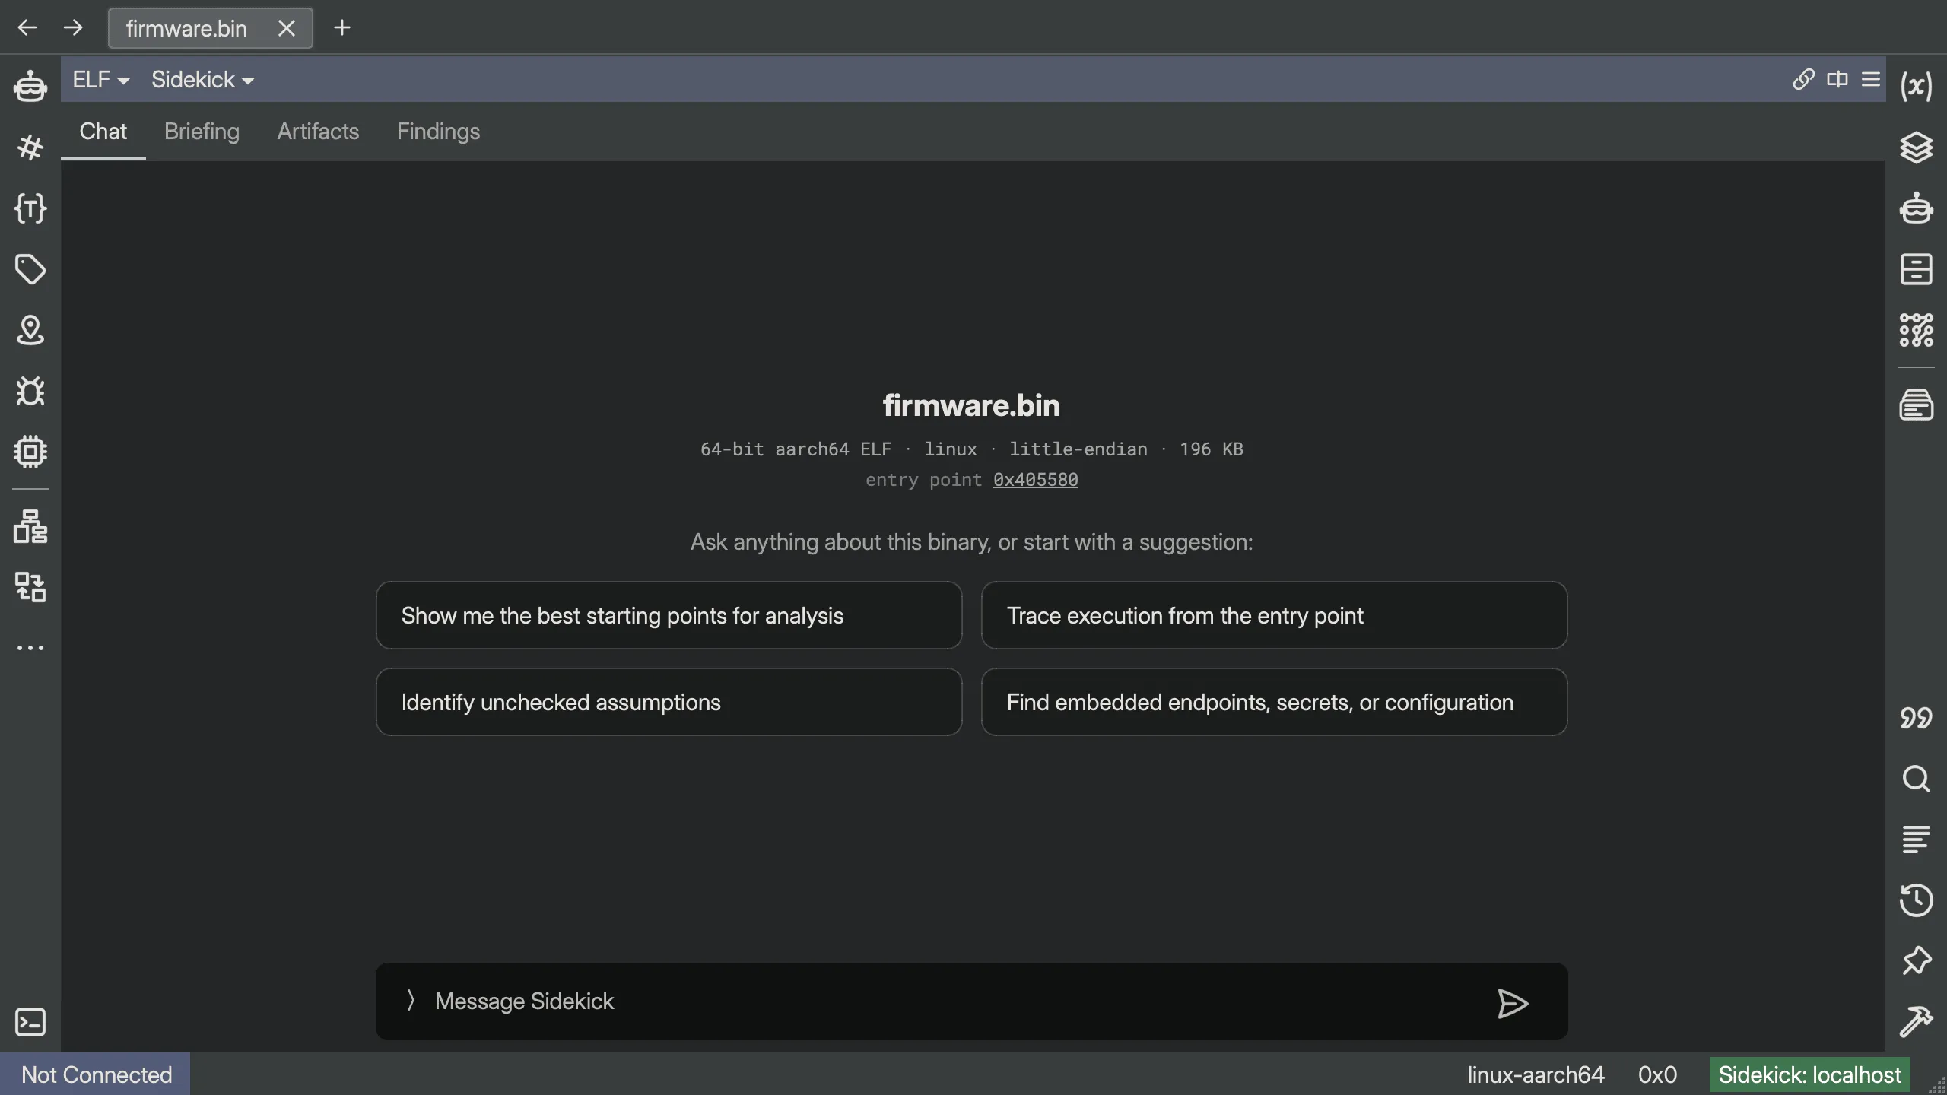Open the magnifier search icon in right sidebar
This screenshot has height=1095, width=1947.
(x=1916, y=779)
